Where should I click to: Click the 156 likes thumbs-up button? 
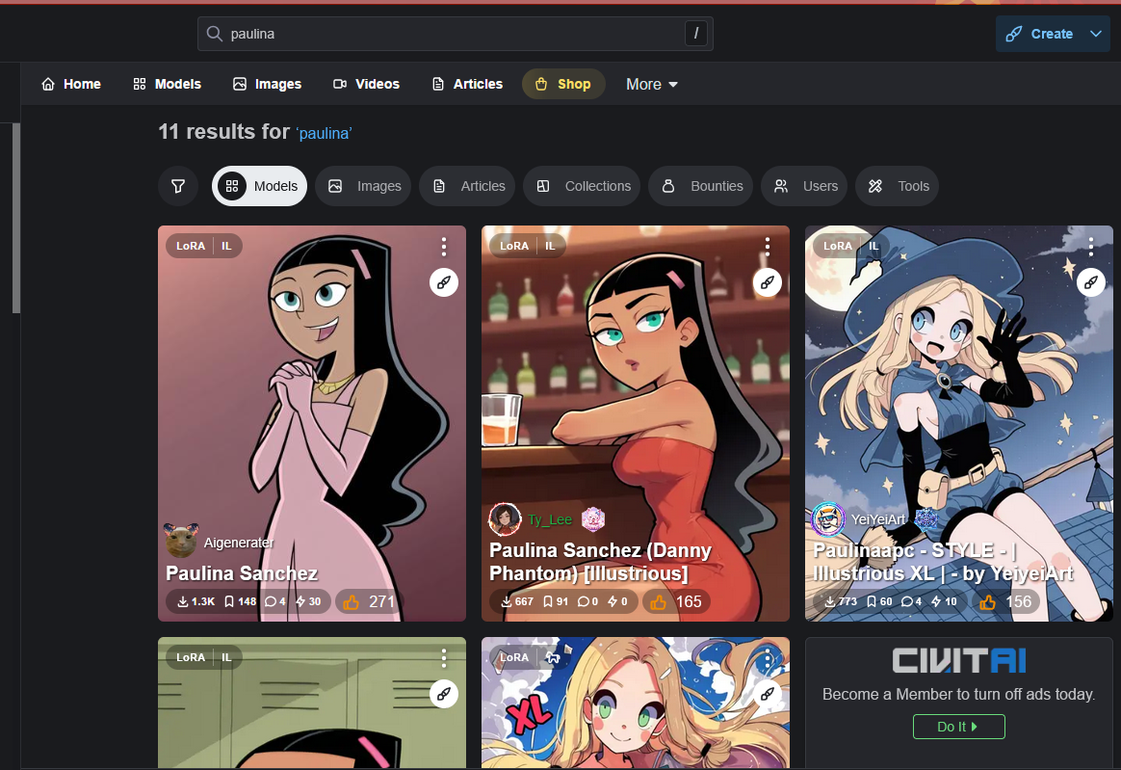coord(1005,601)
